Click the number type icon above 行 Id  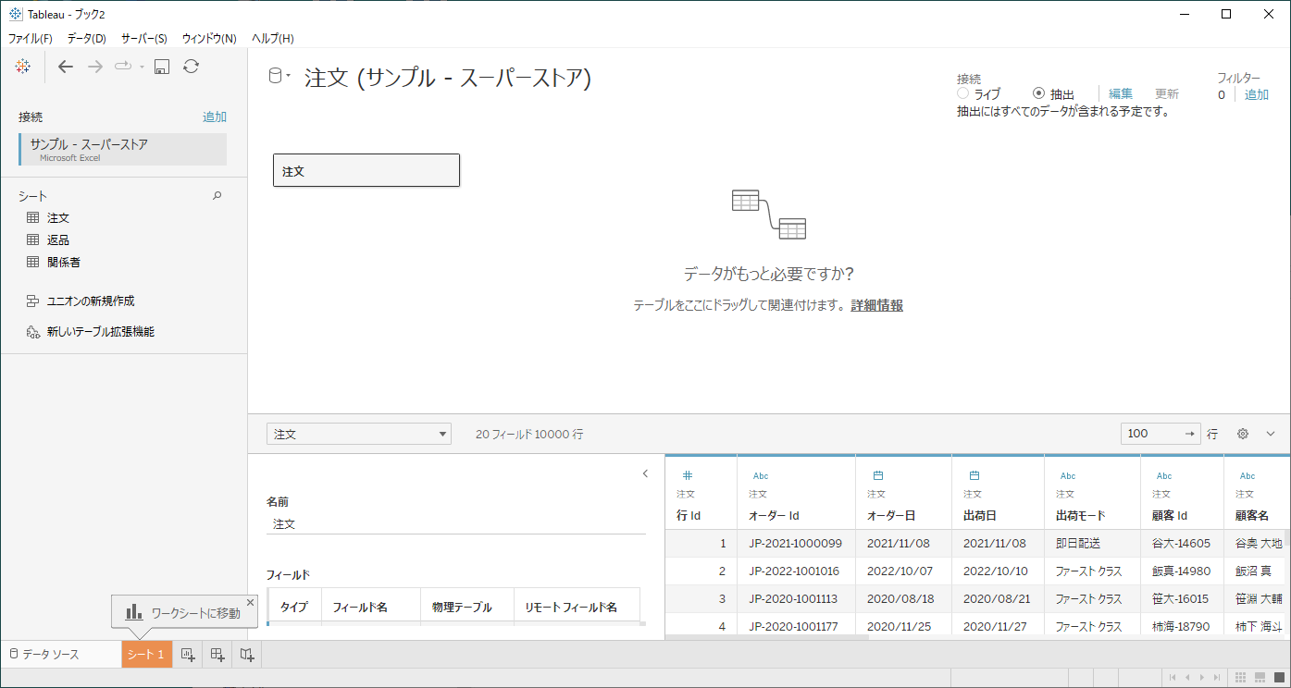[x=687, y=475]
